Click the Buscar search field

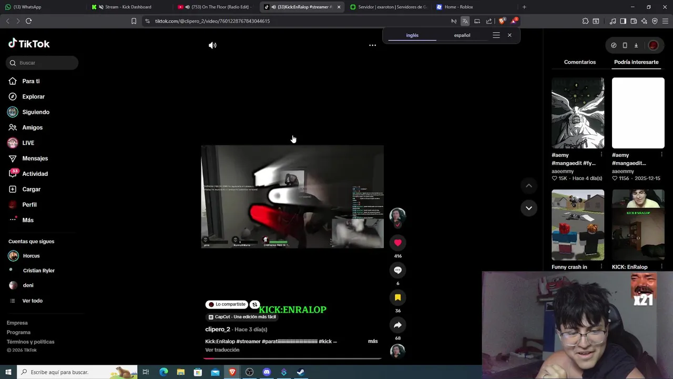click(42, 63)
